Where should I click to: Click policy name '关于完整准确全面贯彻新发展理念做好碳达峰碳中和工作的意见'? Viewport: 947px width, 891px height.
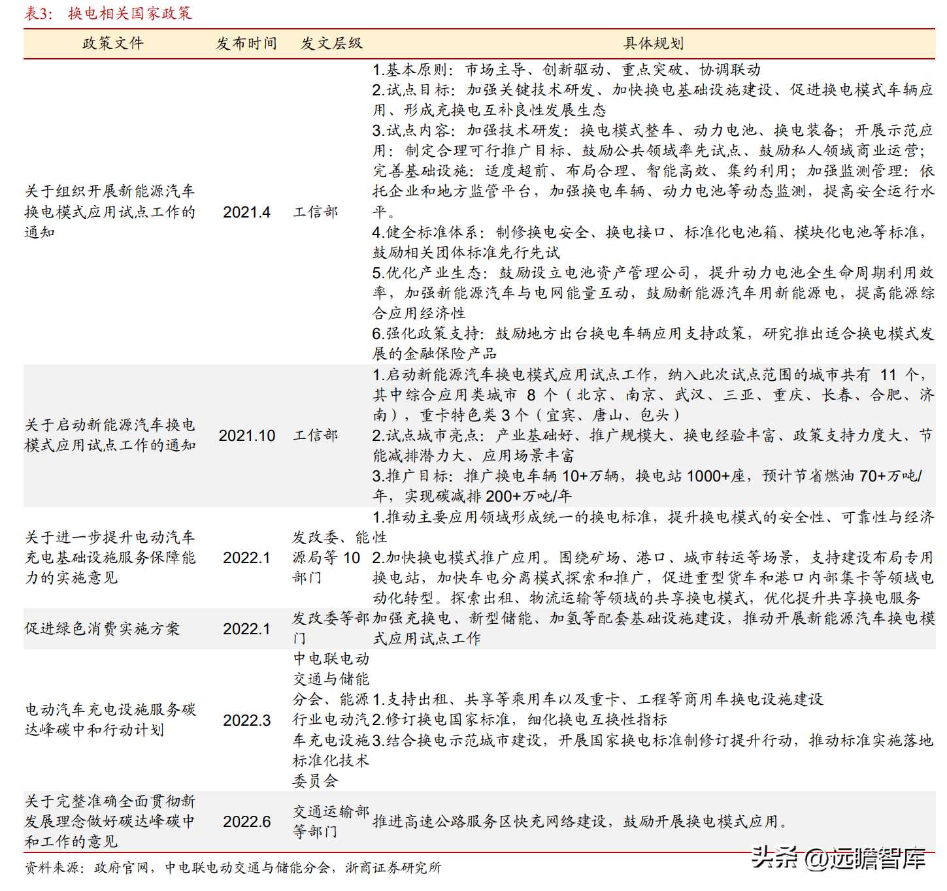point(110,821)
